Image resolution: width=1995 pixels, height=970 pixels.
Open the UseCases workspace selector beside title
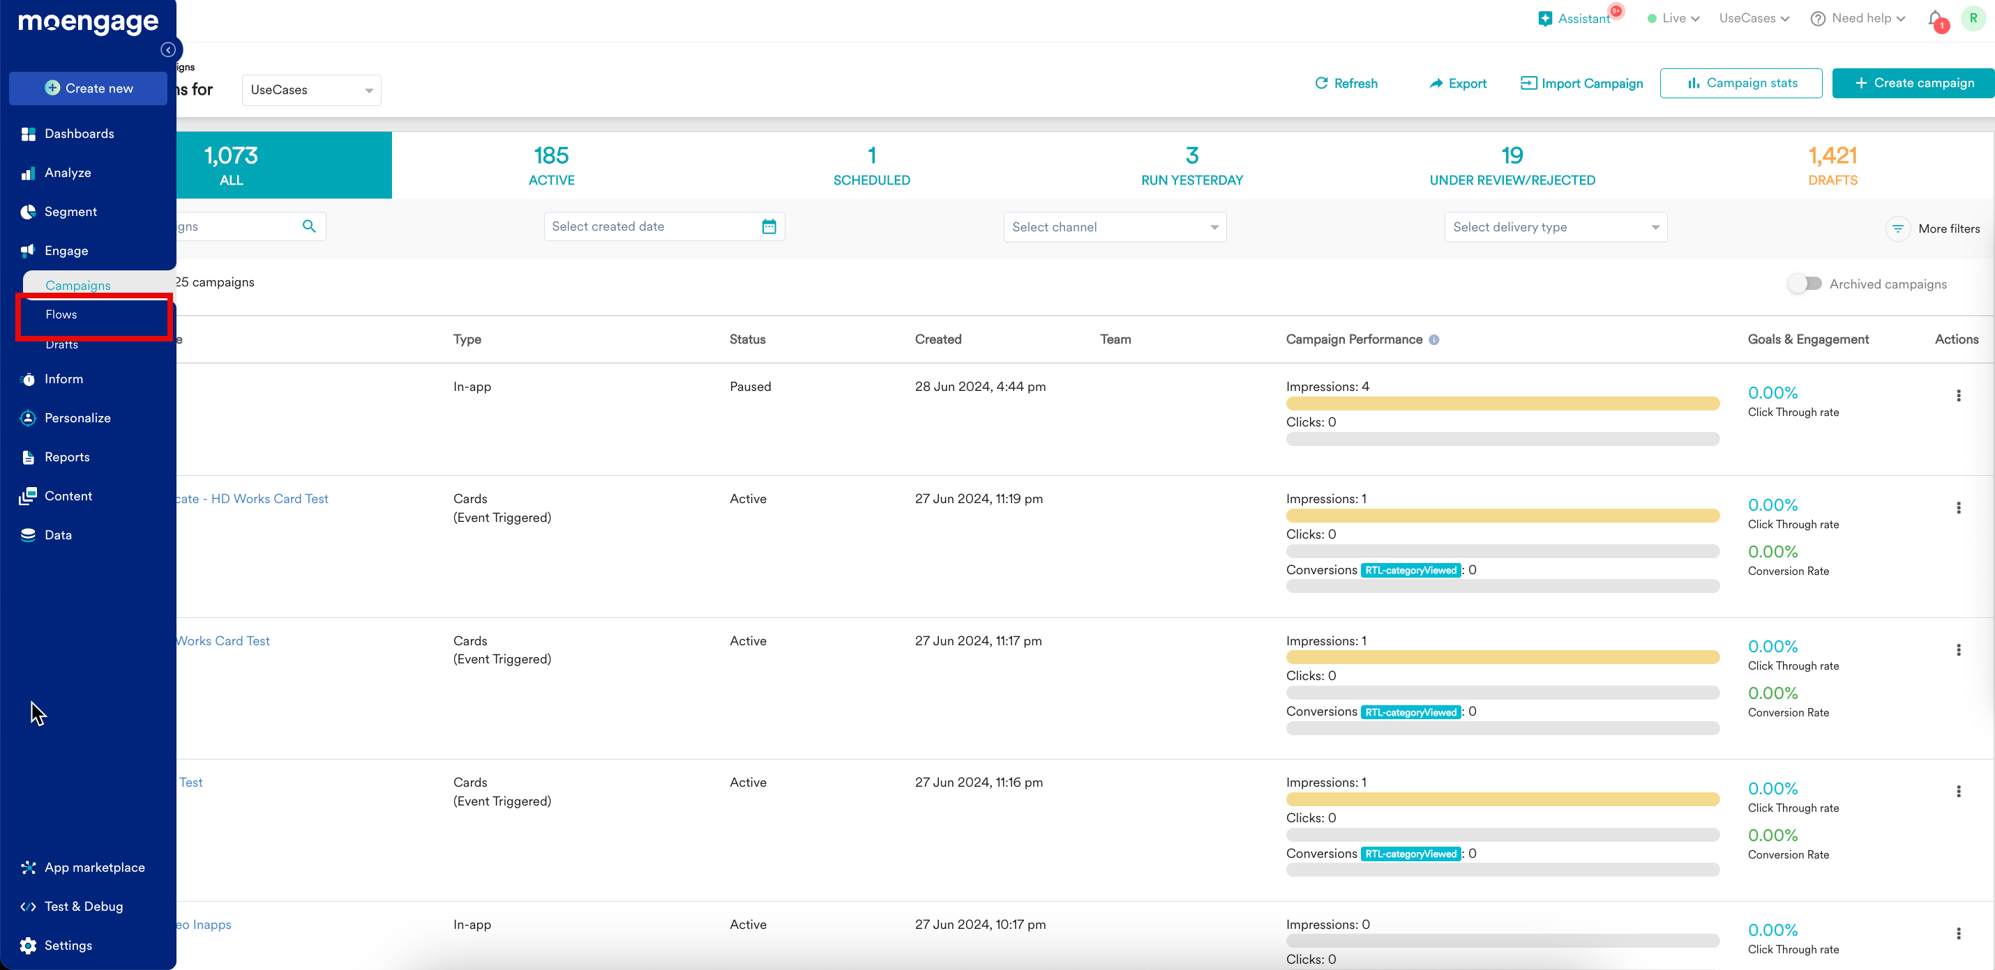point(311,90)
